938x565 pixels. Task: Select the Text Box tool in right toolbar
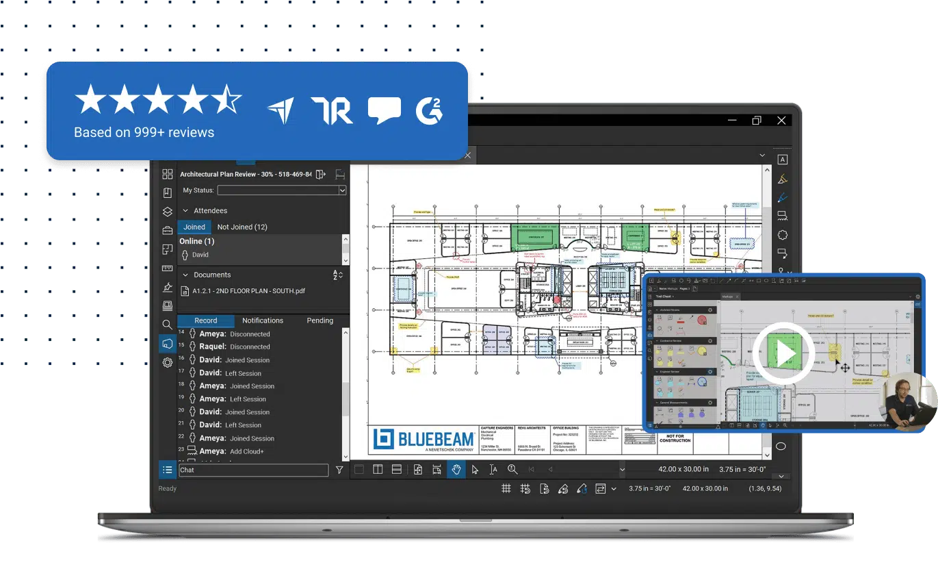[783, 160]
